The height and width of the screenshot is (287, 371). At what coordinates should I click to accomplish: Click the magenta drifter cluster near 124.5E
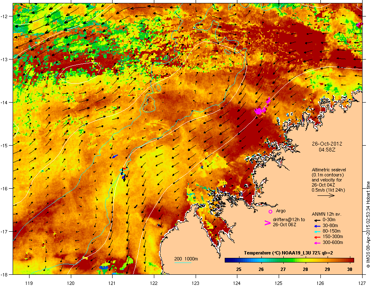click(260, 111)
